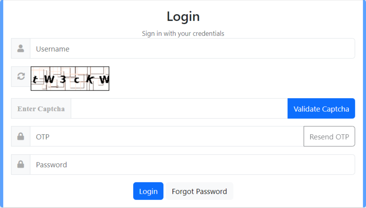Click the user silhouette icon beside Username

[20, 48]
